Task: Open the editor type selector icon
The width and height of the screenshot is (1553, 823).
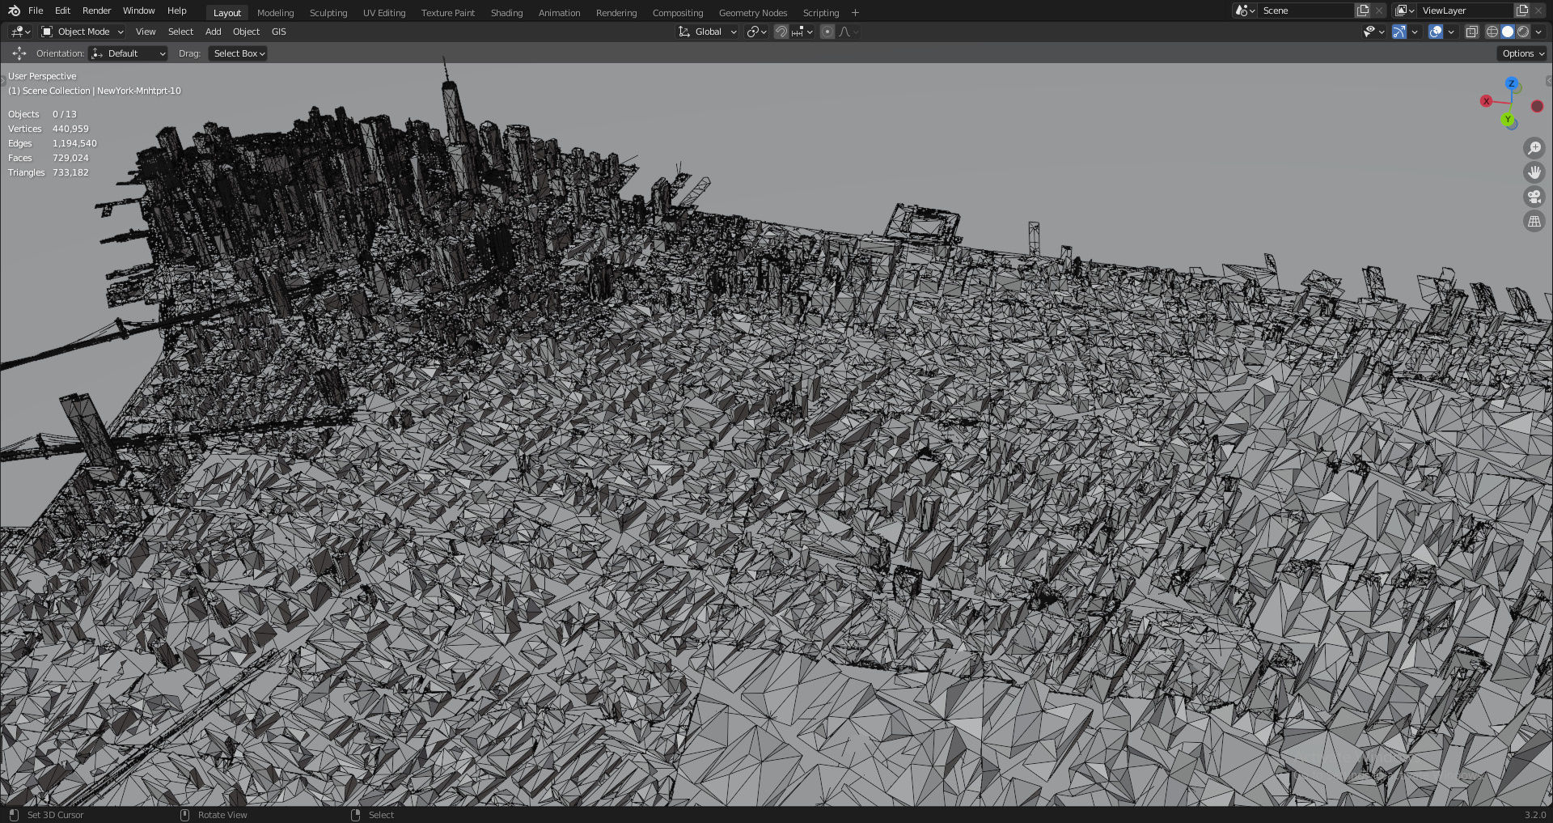Action: (20, 32)
